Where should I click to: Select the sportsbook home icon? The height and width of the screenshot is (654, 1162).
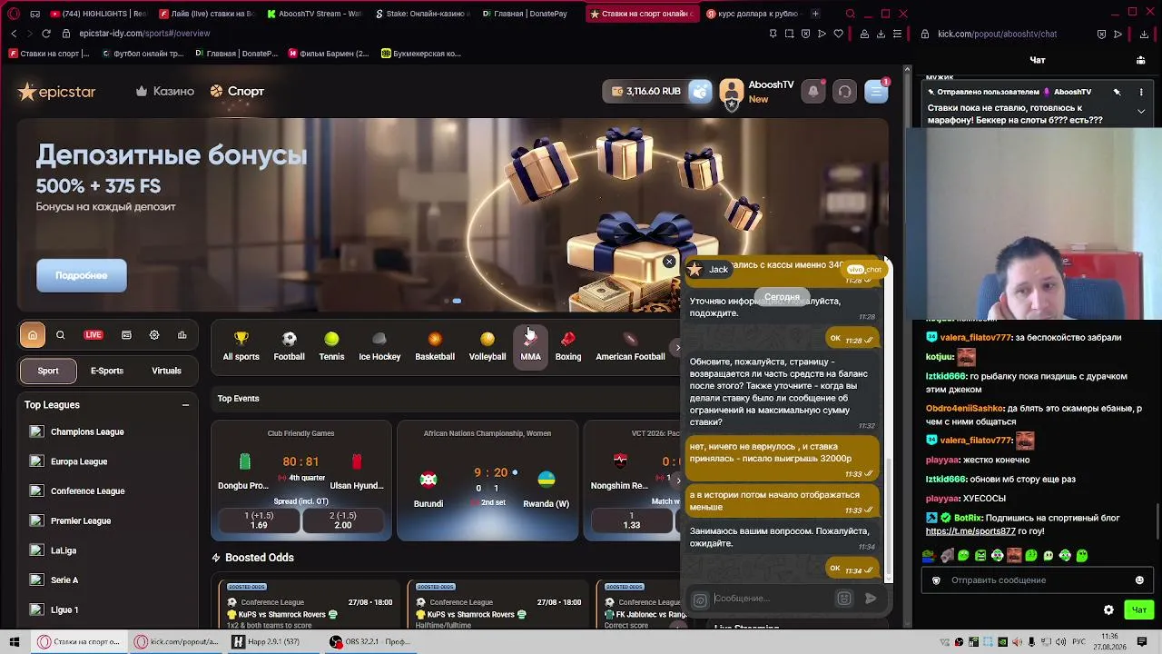click(33, 335)
